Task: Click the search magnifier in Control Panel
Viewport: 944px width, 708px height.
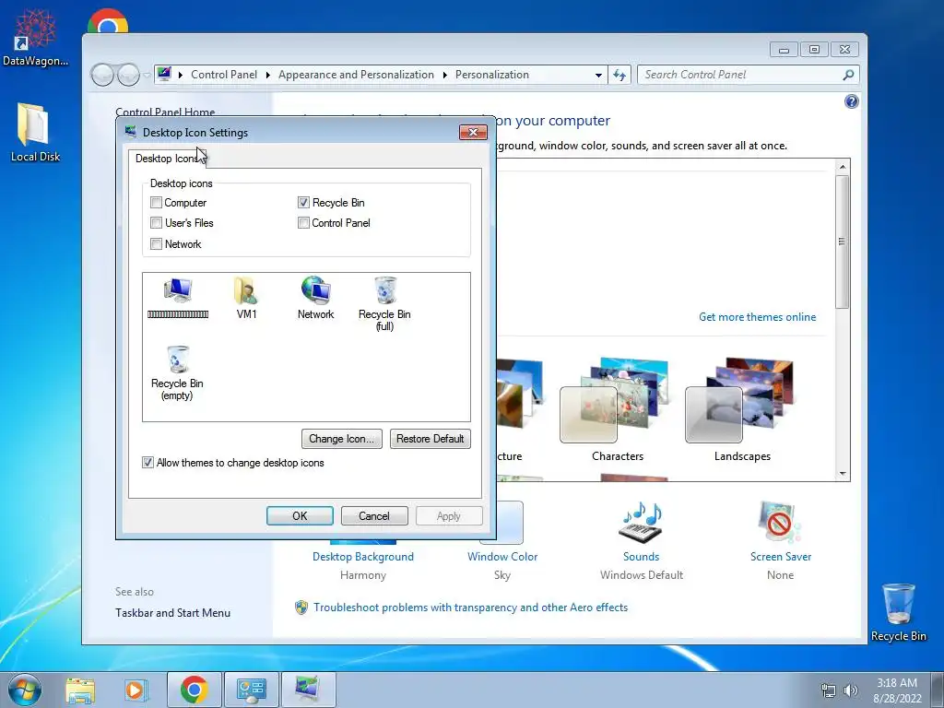Action: point(848,75)
